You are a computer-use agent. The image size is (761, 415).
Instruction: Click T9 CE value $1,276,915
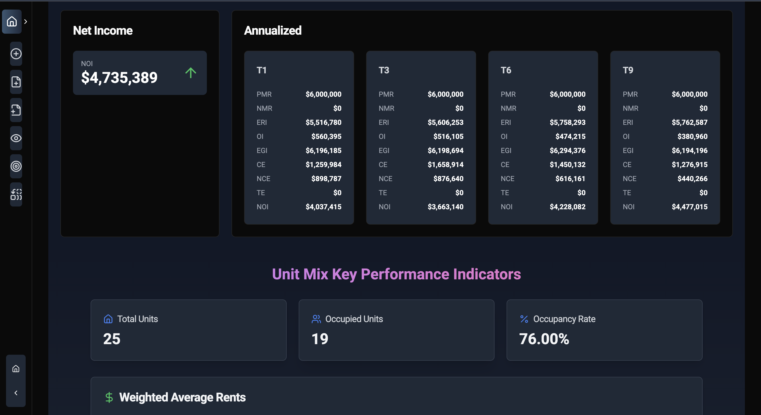(690, 165)
